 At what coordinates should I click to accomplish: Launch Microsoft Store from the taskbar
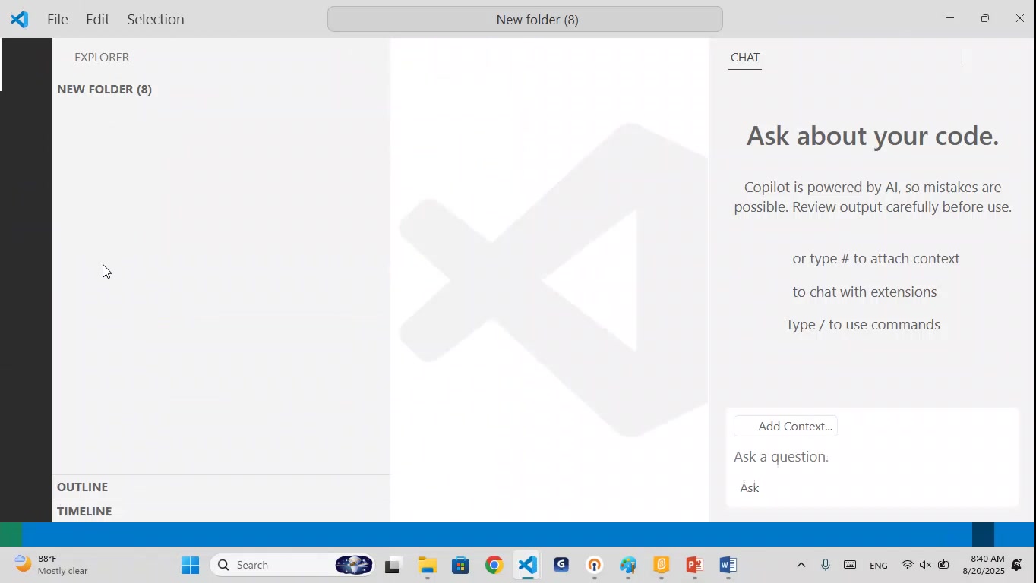460,565
